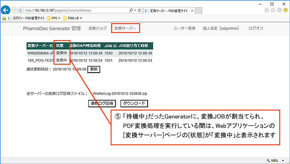Select JOB ID 1551 cell
The width and height of the screenshot is (290, 164).
(x=108, y=61)
